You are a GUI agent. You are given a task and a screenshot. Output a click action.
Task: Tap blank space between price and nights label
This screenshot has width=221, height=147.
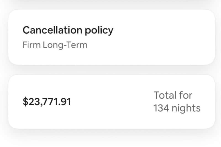[x=110, y=102]
